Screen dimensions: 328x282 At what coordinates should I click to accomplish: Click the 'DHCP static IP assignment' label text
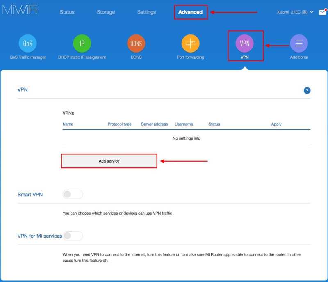[x=82, y=57]
